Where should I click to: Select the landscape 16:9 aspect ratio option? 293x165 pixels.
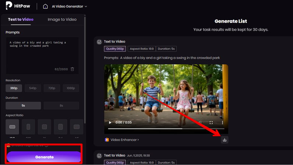coord(13,127)
